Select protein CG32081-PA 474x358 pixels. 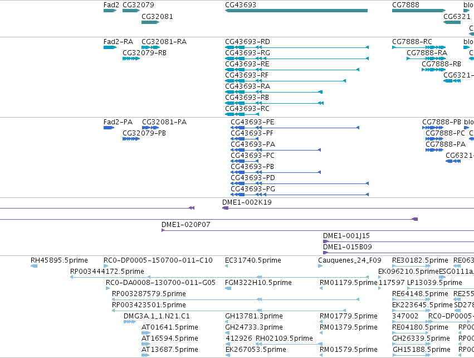(x=150, y=128)
